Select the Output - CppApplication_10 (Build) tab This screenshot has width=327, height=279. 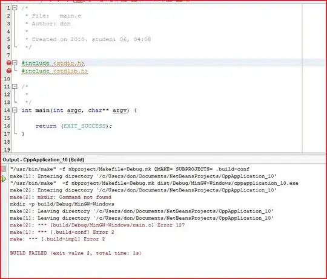point(44,159)
